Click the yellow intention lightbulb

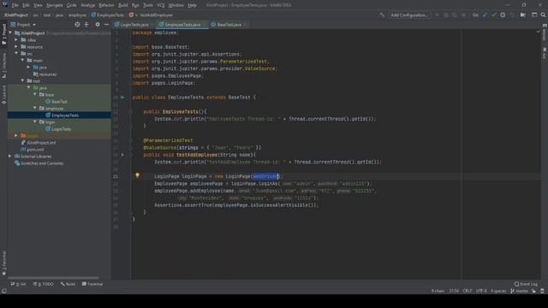(x=137, y=175)
